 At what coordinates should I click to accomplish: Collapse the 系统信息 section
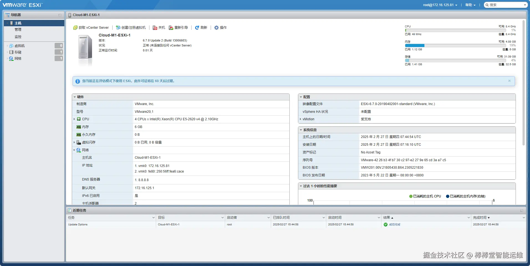coord(301,130)
